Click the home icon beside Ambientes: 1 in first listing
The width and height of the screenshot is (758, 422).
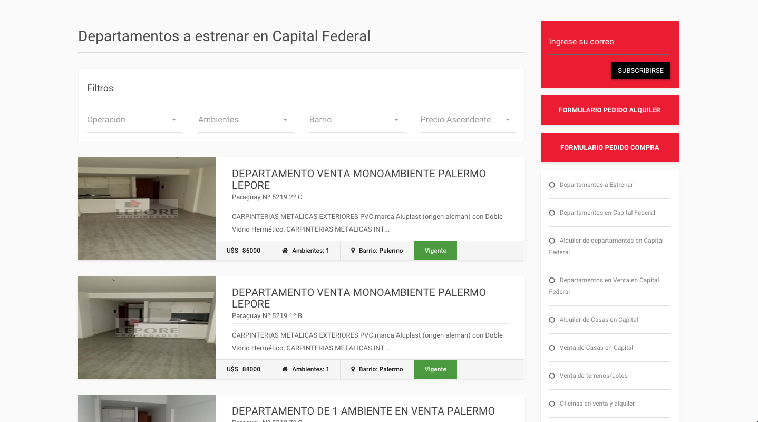tap(285, 251)
